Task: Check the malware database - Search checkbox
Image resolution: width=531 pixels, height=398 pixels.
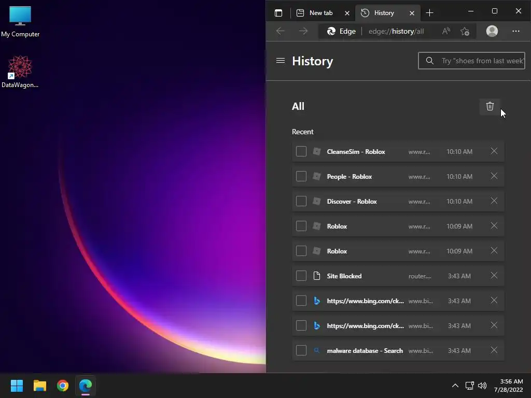Action: tap(301, 350)
